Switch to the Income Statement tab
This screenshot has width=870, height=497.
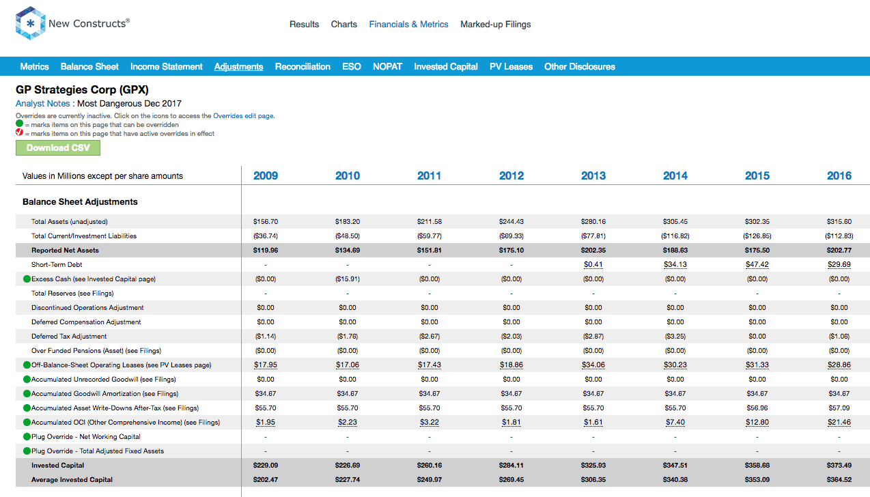pyautogui.click(x=167, y=66)
